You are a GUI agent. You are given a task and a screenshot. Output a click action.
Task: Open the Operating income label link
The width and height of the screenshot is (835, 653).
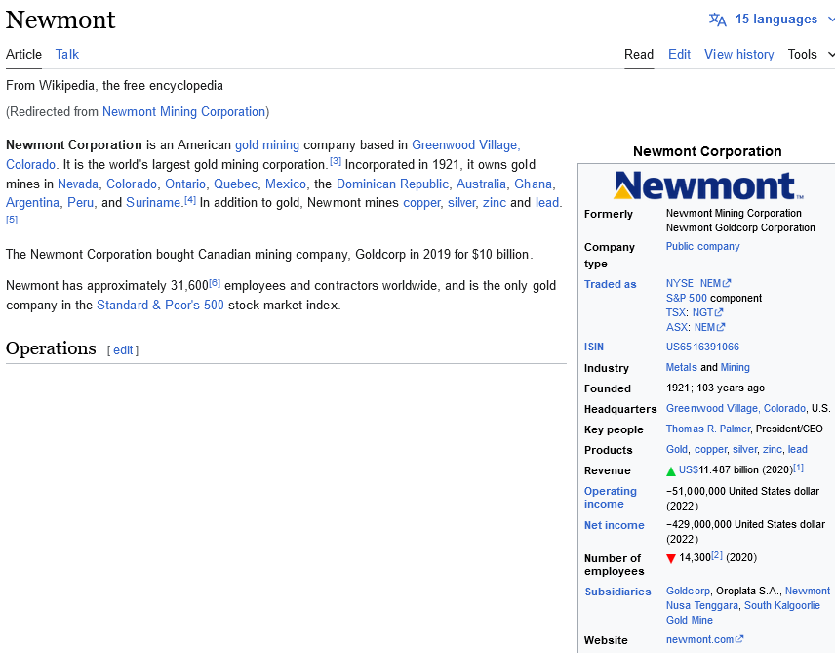click(x=611, y=498)
